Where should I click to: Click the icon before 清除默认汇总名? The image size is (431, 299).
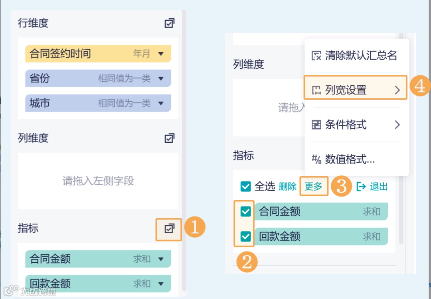coord(317,56)
